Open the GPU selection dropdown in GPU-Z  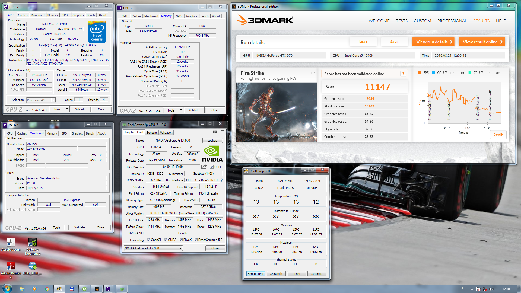pyautogui.click(x=180, y=248)
